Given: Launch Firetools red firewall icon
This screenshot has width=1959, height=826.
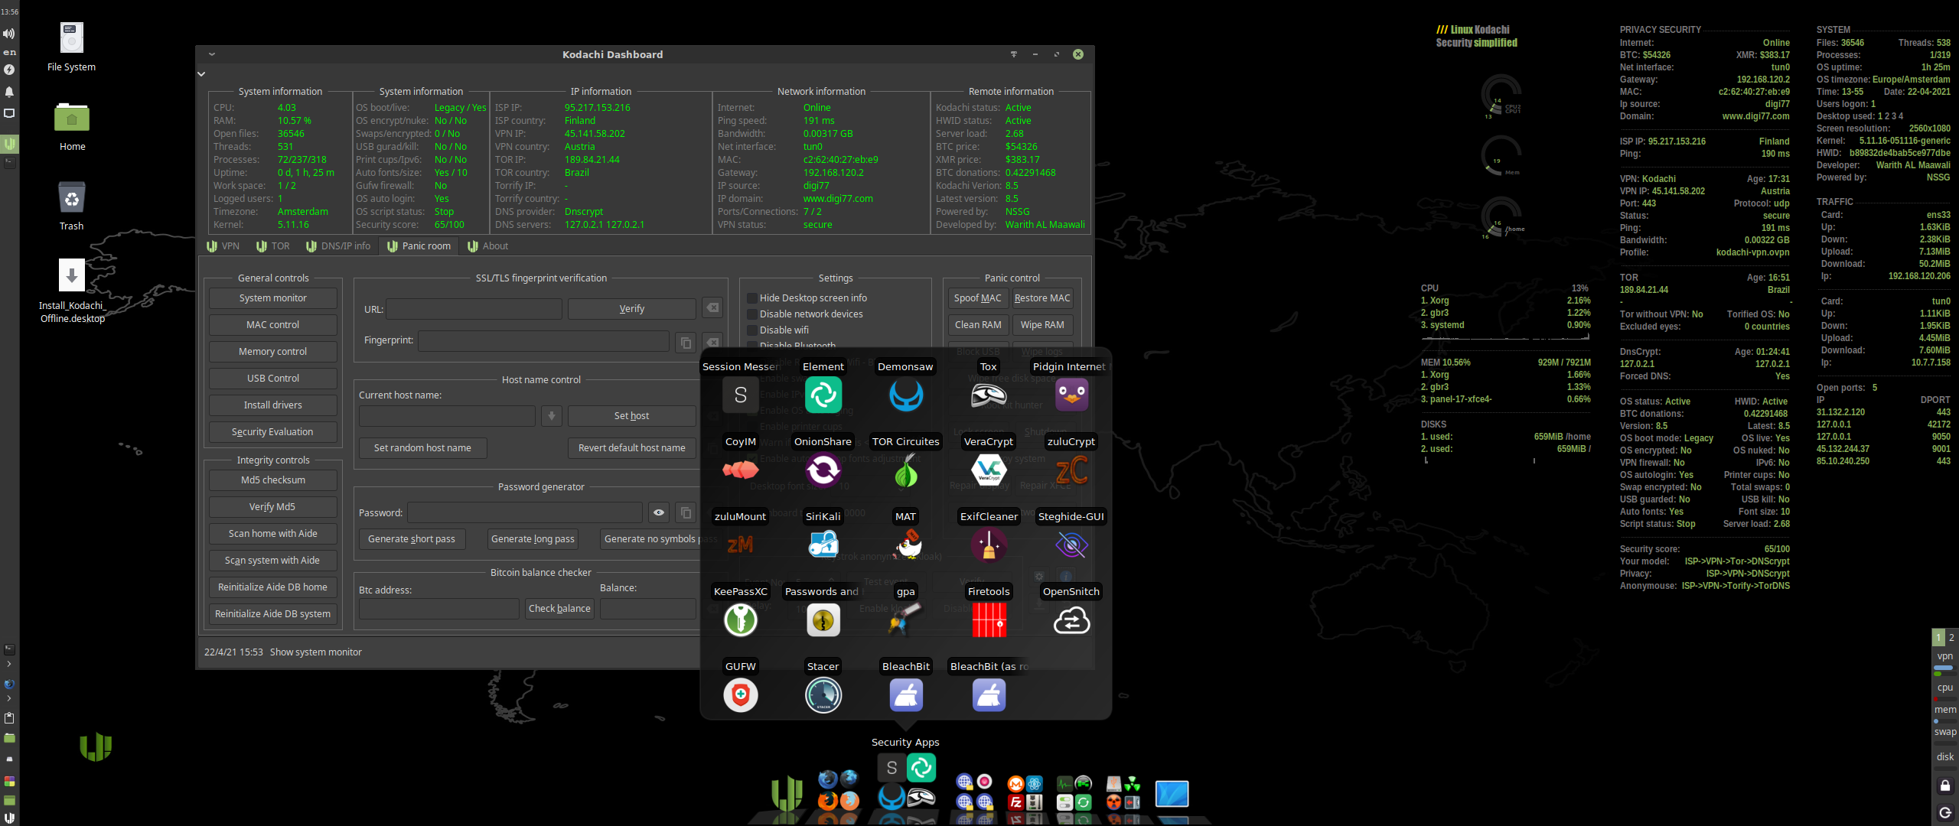Looking at the screenshot, I should click(x=988, y=619).
